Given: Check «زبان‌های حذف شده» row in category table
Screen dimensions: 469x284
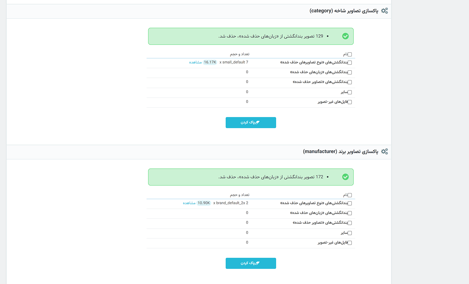Looking at the screenshot, I should [x=350, y=73].
